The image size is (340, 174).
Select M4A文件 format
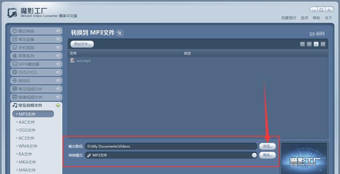click(x=27, y=170)
